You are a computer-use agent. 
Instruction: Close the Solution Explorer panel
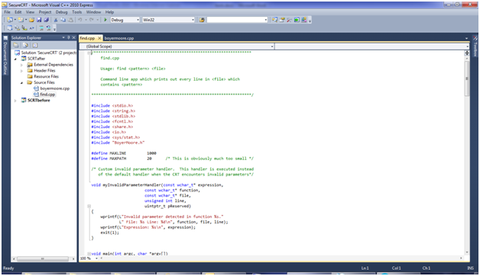pos(74,37)
